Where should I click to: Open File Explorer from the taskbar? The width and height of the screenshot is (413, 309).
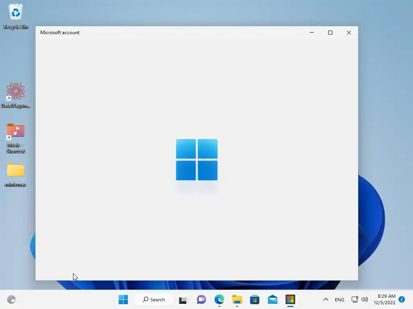(237, 299)
